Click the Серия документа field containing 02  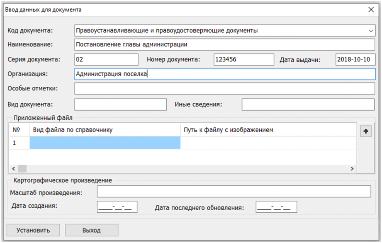click(106, 59)
